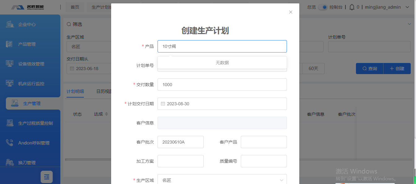
Task: Select the 生产过程质量控制 sidebar icon
Action: pos(10,123)
